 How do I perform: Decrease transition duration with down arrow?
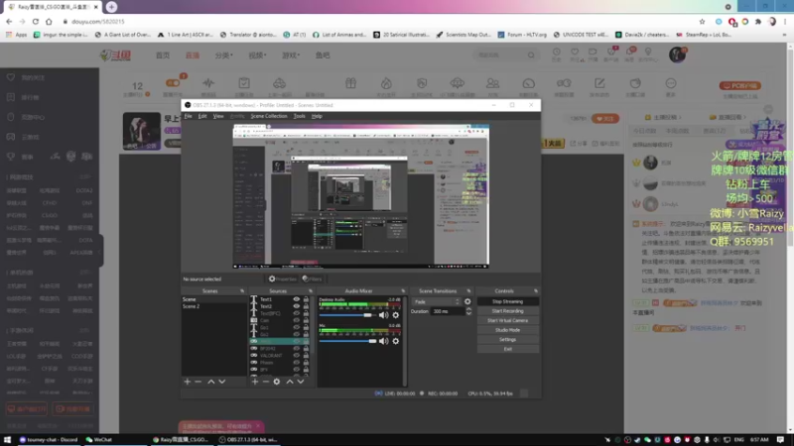468,313
